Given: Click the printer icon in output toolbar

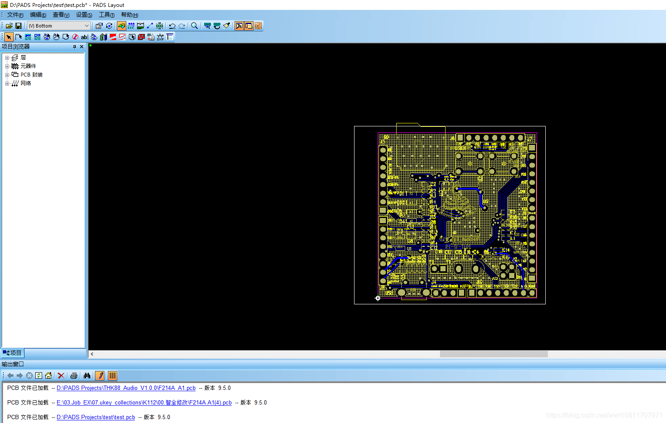Looking at the screenshot, I should click(x=74, y=376).
